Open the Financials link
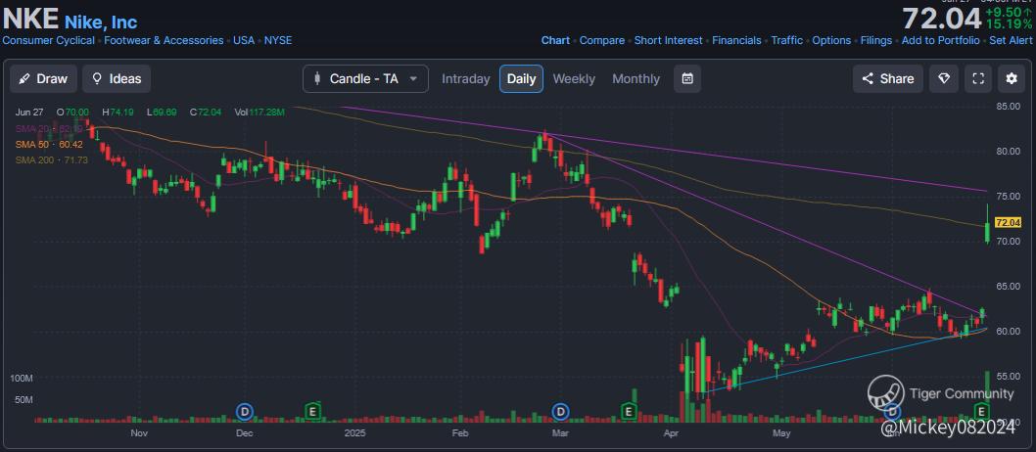This screenshot has width=1036, height=452. (736, 40)
